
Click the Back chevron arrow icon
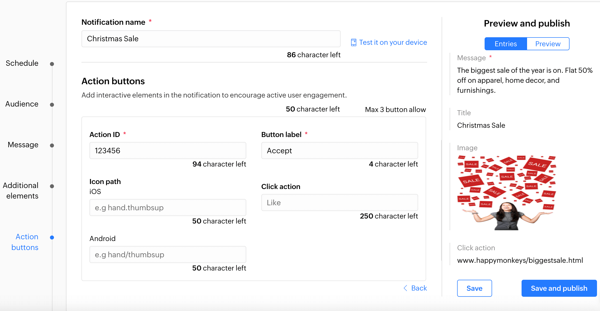click(x=405, y=288)
